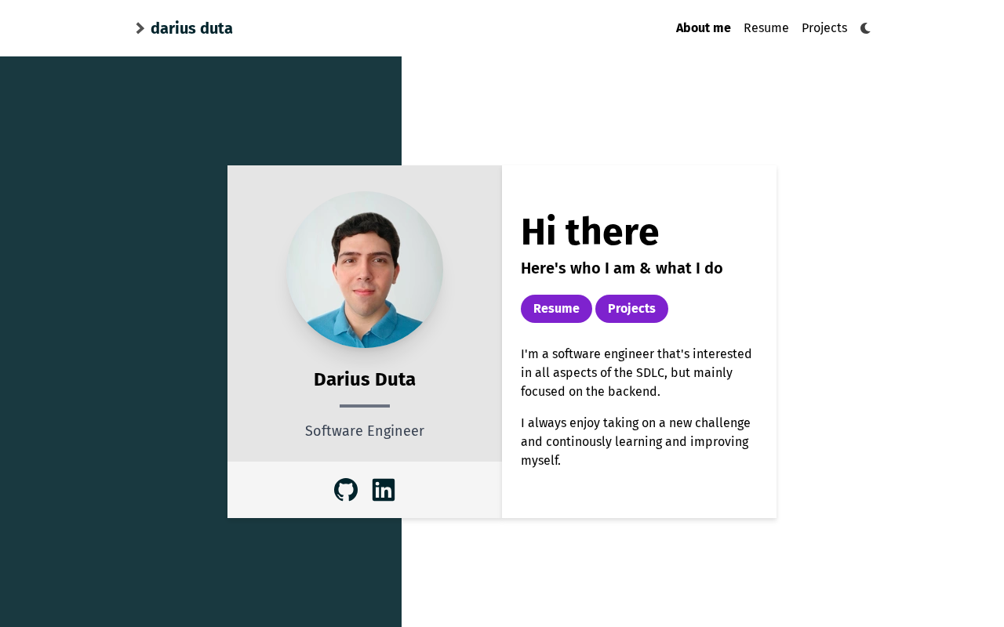Click the gray divider line below the name

click(x=365, y=406)
